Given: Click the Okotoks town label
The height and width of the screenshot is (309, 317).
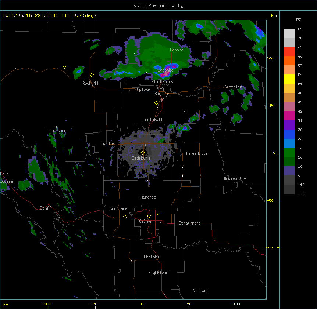Looking at the screenshot, I should [x=152, y=257].
